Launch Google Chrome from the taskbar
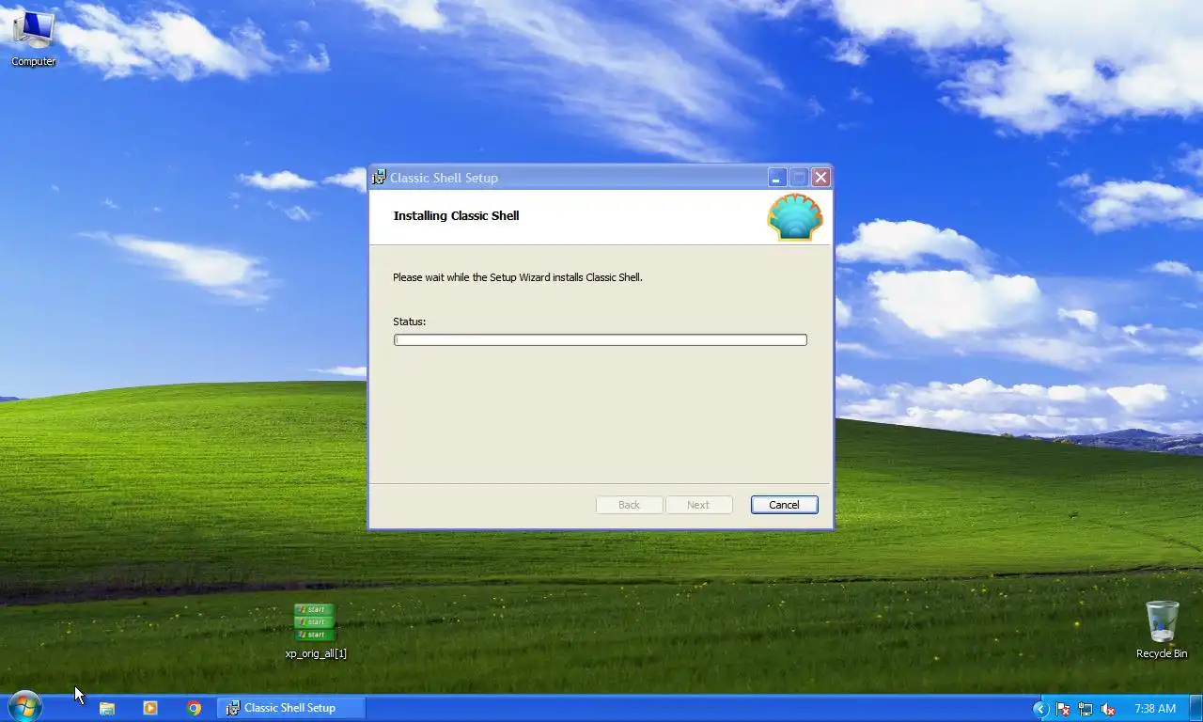This screenshot has height=722, width=1203. (194, 708)
